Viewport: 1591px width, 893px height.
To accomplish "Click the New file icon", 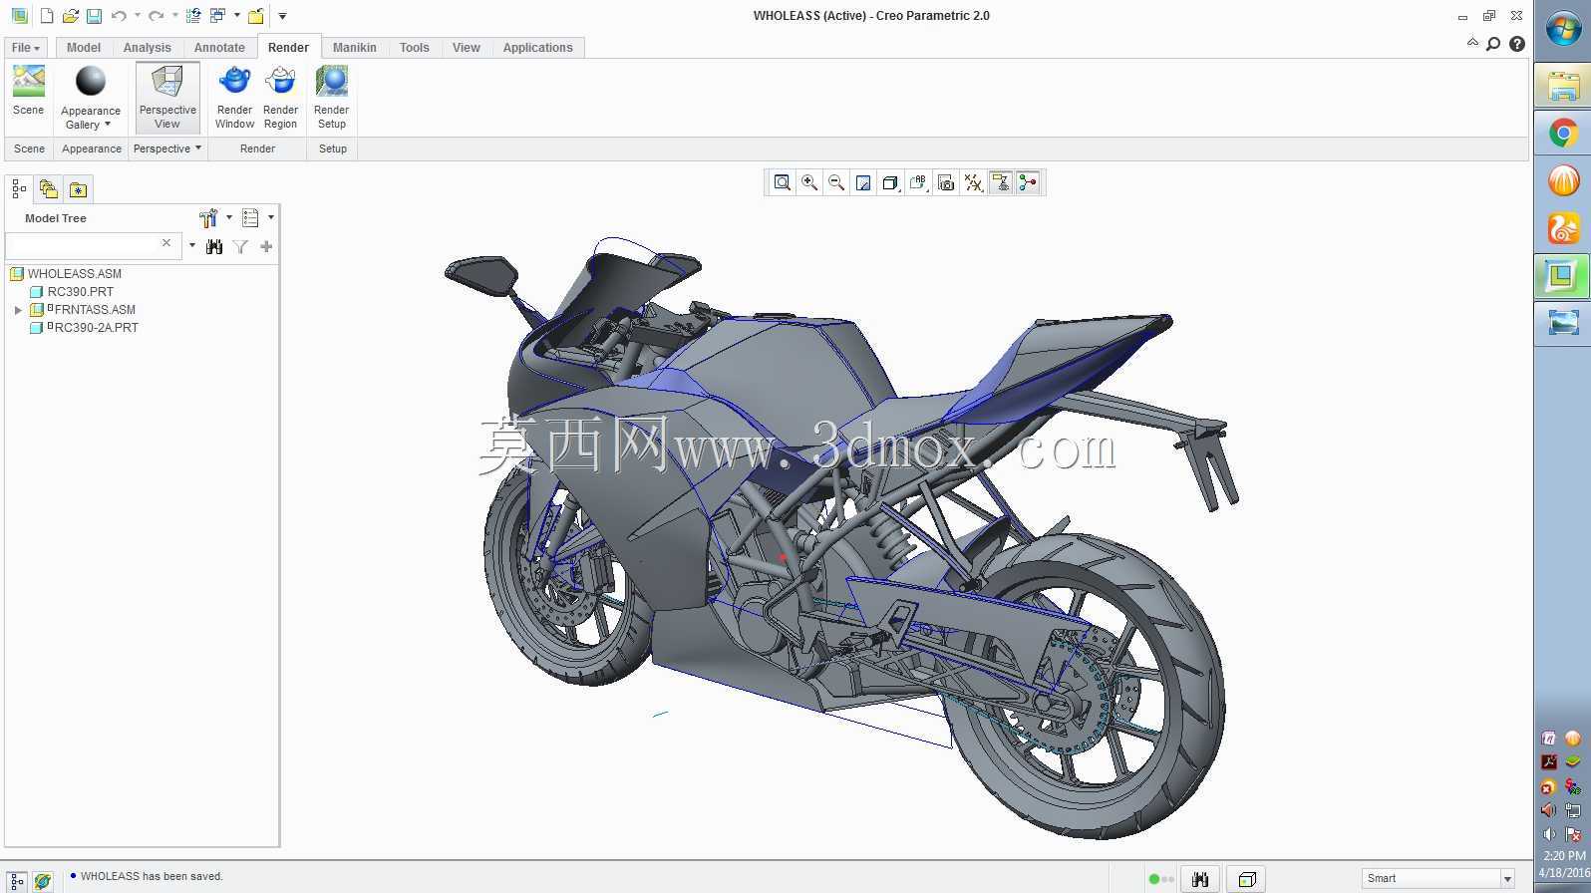I will [x=46, y=16].
